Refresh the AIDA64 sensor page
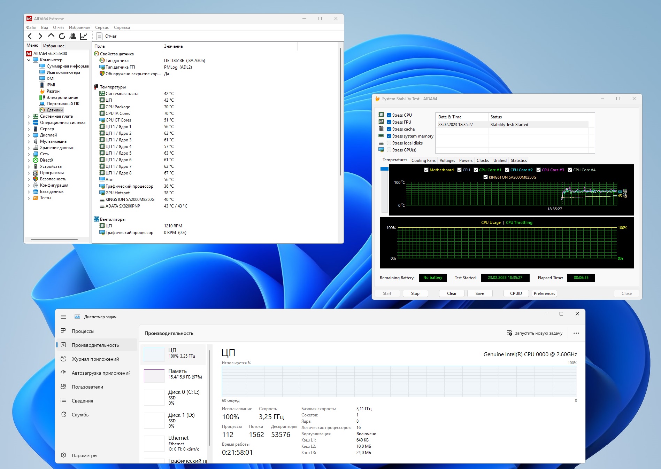This screenshot has height=469, width=661. pyautogui.click(x=62, y=36)
